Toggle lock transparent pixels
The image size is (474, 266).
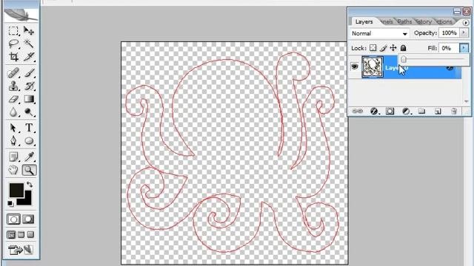click(x=373, y=48)
